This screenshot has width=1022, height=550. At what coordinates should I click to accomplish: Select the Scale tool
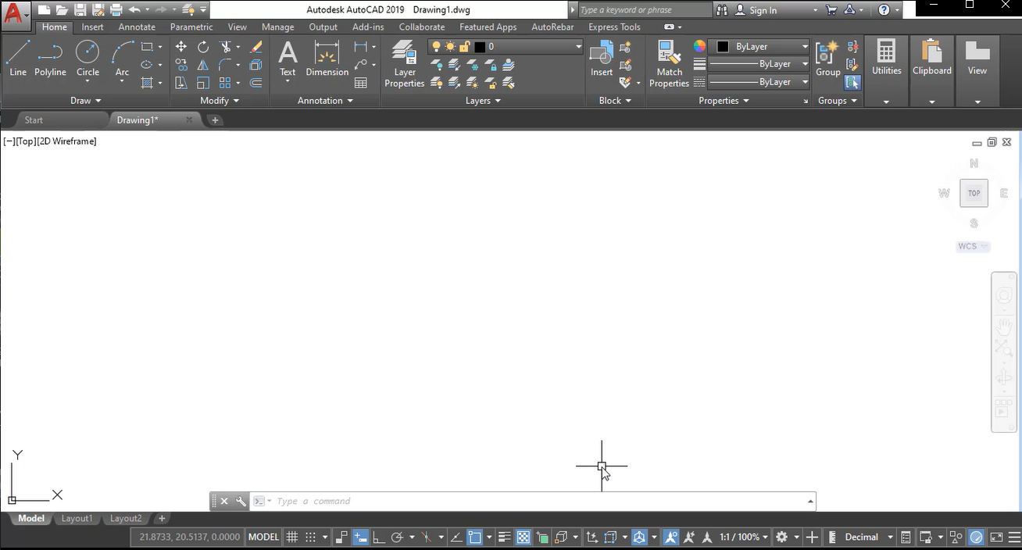203,83
